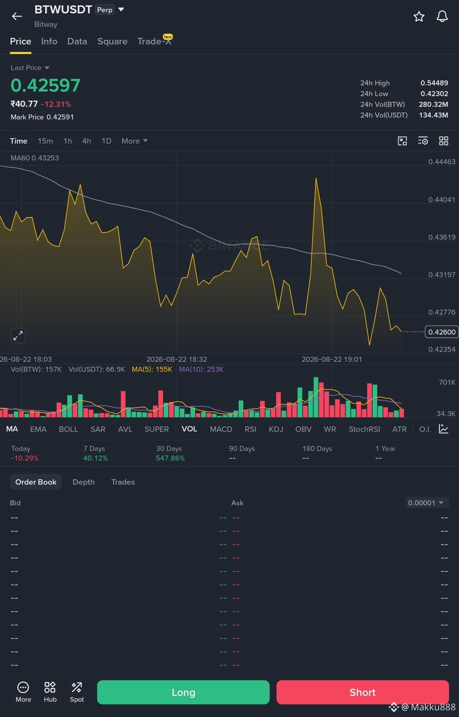This screenshot has width=459, height=717.
Task: Open the chart drawing tools icon
Action: [x=402, y=141]
